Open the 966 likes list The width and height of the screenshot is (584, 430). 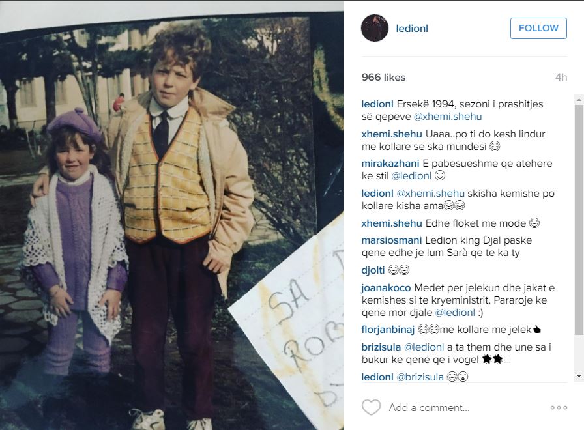coord(383,78)
